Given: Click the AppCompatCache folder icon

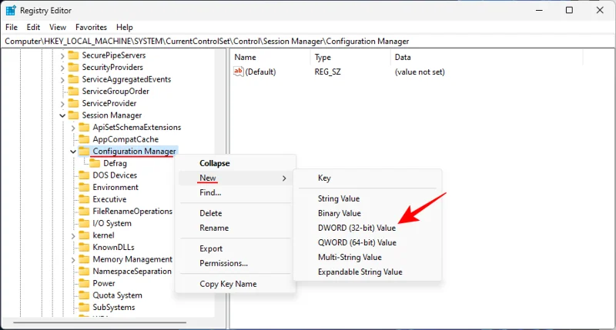Looking at the screenshot, I should [x=85, y=139].
